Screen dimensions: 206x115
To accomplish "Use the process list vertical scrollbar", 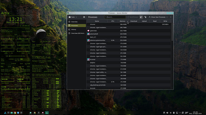I will click(172, 32).
